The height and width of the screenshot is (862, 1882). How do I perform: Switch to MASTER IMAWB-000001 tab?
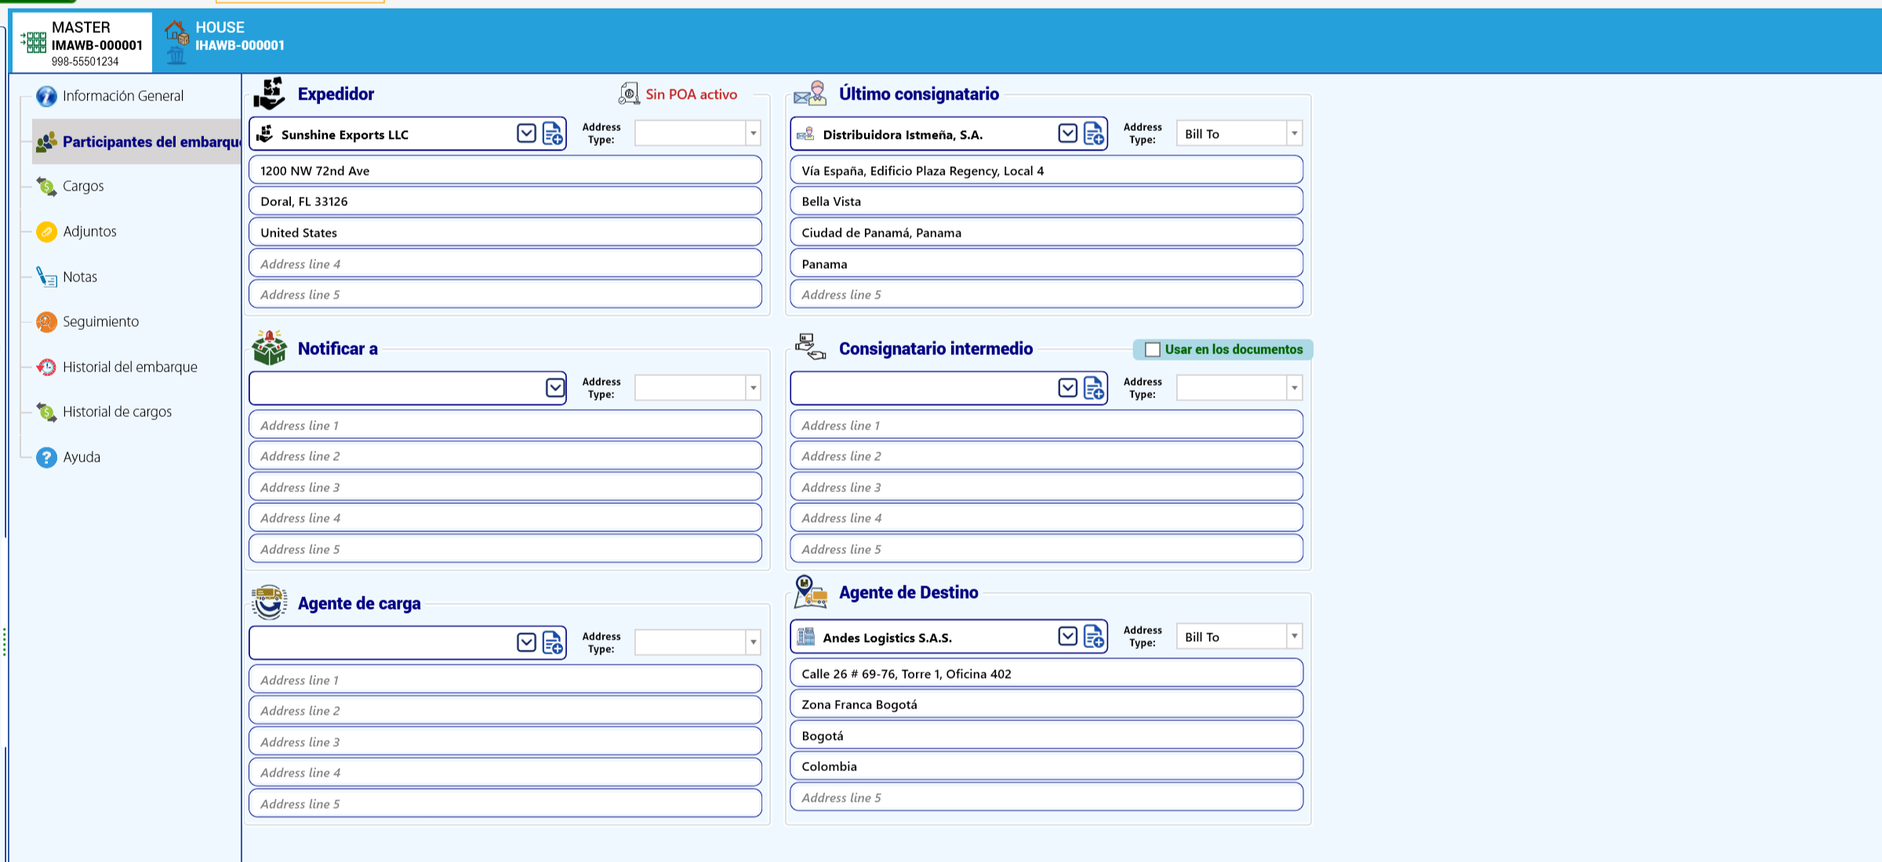point(82,43)
